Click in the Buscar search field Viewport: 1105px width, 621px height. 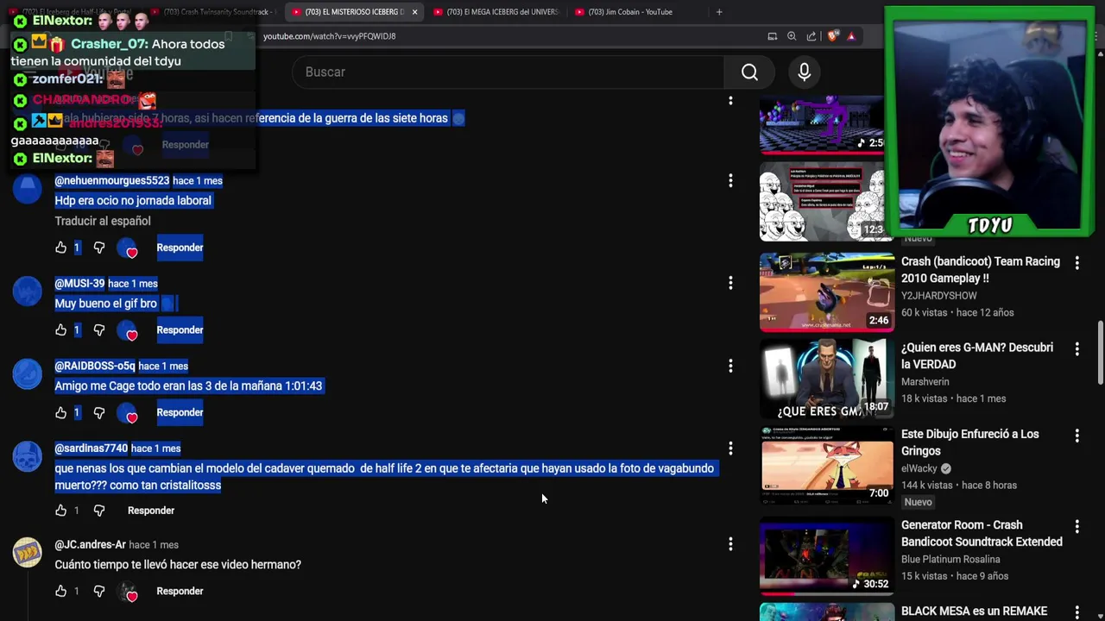[509, 72]
